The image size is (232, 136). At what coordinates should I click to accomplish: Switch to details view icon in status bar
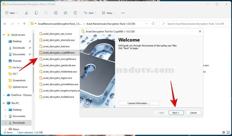(224, 132)
